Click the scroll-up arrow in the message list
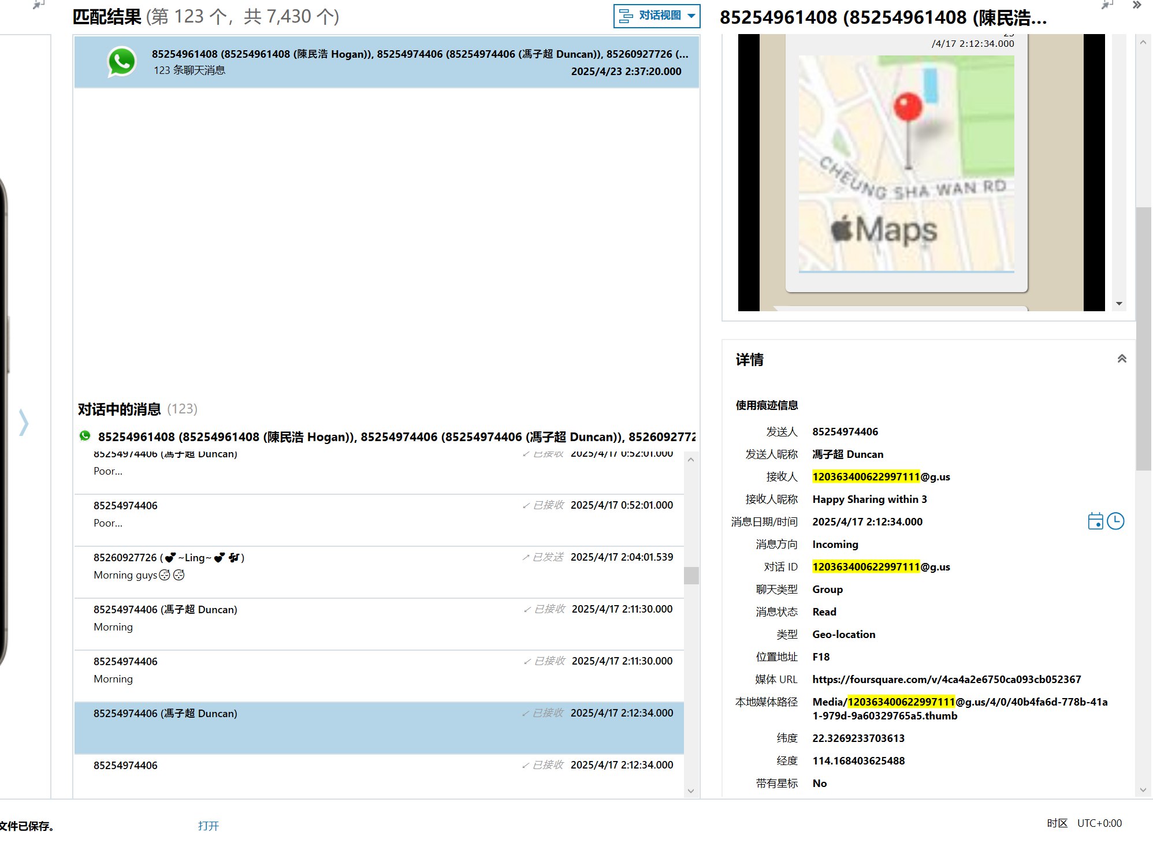Image resolution: width=1153 pixels, height=843 pixels. (x=691, y=460)
